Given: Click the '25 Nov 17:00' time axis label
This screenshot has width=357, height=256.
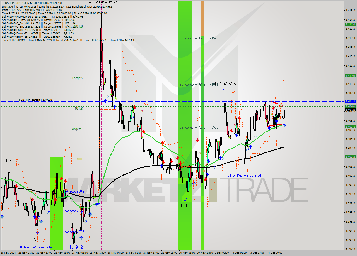Looking at the screenshot, I should click(98, 253).
